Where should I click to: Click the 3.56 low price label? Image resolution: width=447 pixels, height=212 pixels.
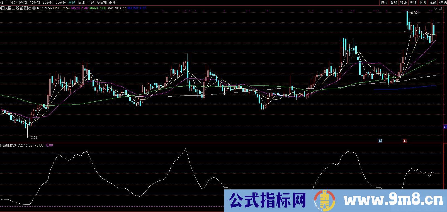pos(34,137)
